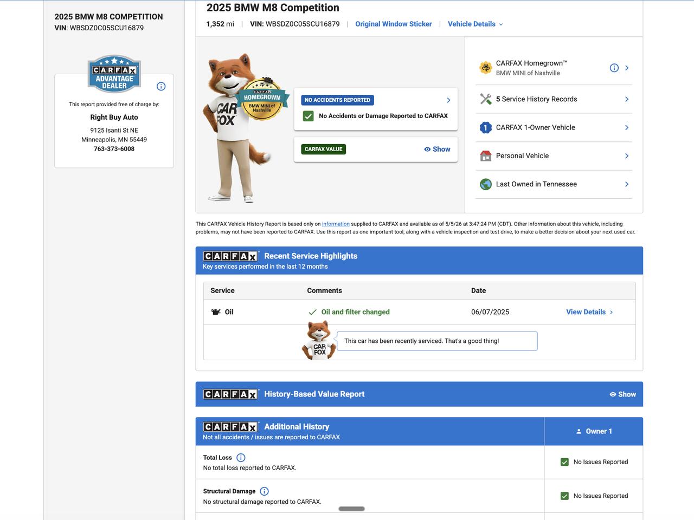Click the CARFAX logo in Recent Service Highlights
694x520 pixels.
tap(230, 256)
